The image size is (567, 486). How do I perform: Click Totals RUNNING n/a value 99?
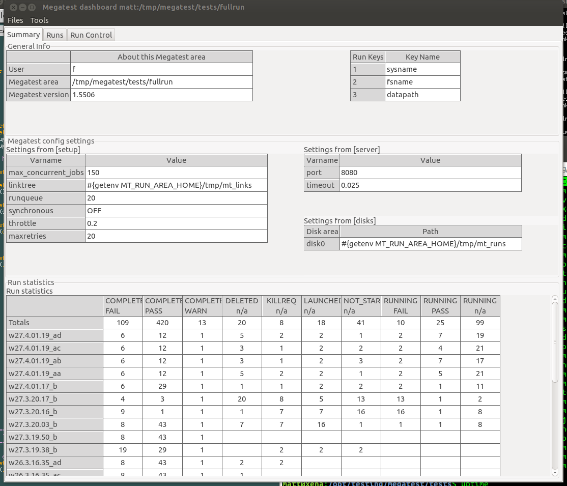(480, 323)
